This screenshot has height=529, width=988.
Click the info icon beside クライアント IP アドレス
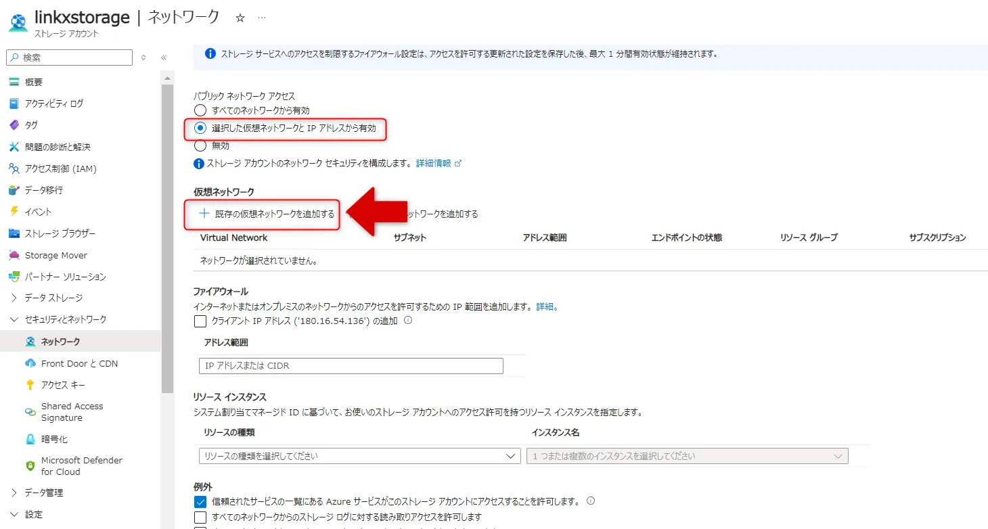(408, 321)
